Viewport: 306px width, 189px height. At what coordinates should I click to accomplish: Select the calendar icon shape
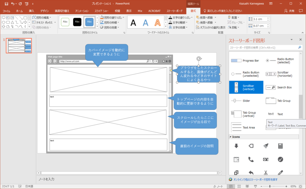[x=236, y=159]
